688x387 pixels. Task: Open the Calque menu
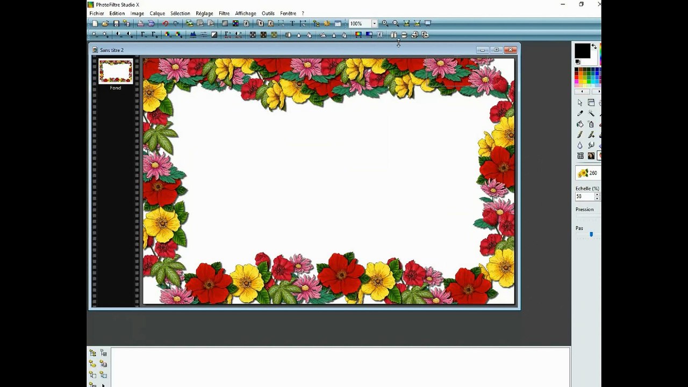[x=157, y=13]
